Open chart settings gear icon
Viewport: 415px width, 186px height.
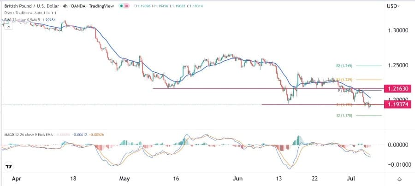tap(399, 178)
